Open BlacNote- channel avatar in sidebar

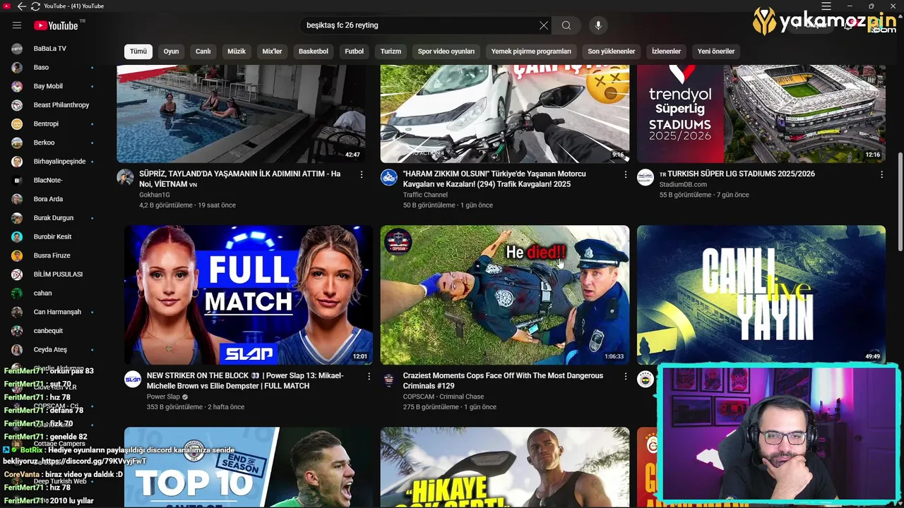click(17, 181)
